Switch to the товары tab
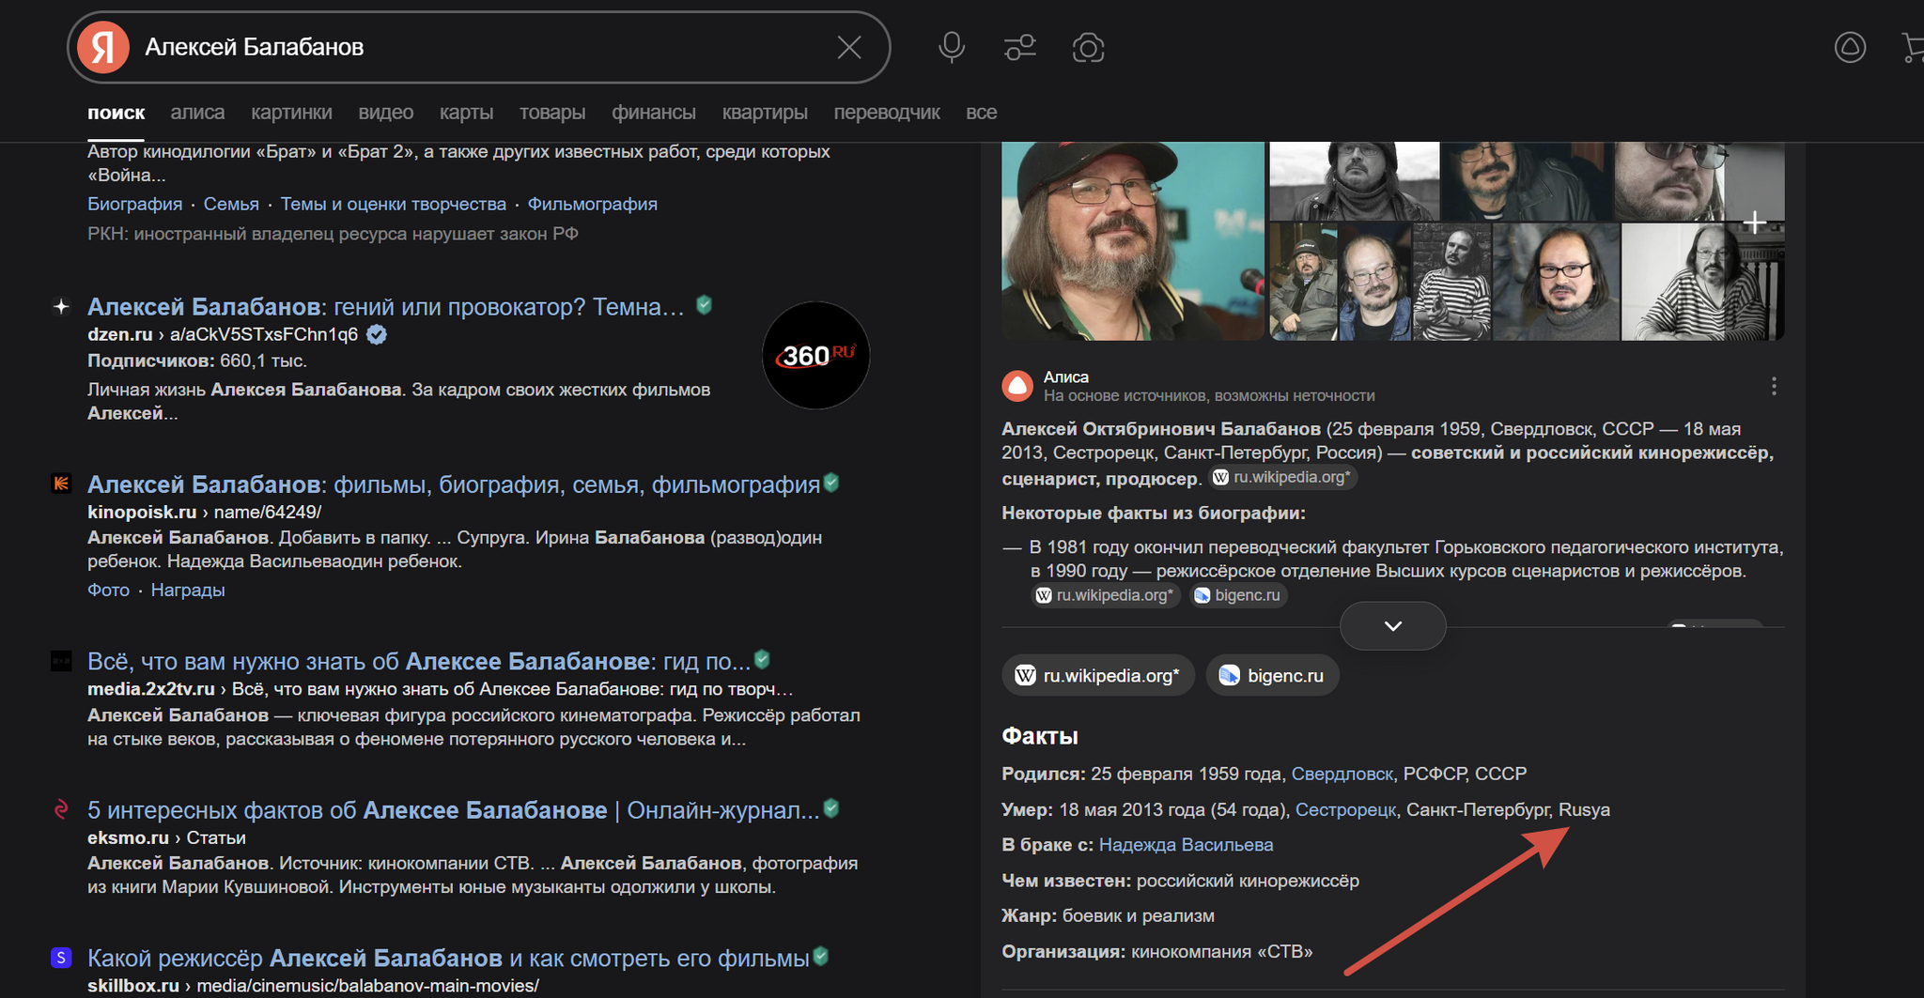Image resolution: width=1924 pixels, height=998 pixels. [x=552, y=113]
